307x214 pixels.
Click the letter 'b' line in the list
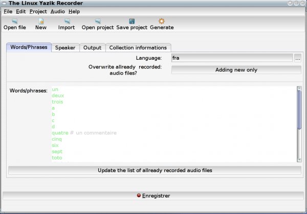(53, 114)
